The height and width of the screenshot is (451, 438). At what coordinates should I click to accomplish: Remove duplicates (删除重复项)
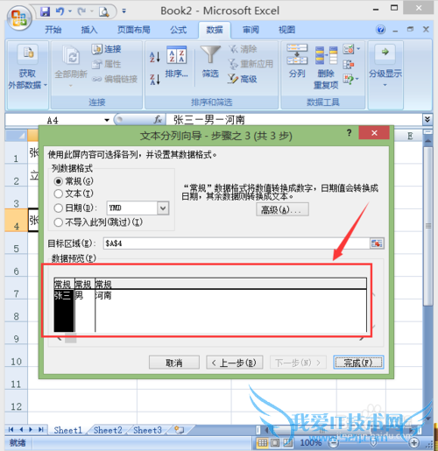coord(326,67)
